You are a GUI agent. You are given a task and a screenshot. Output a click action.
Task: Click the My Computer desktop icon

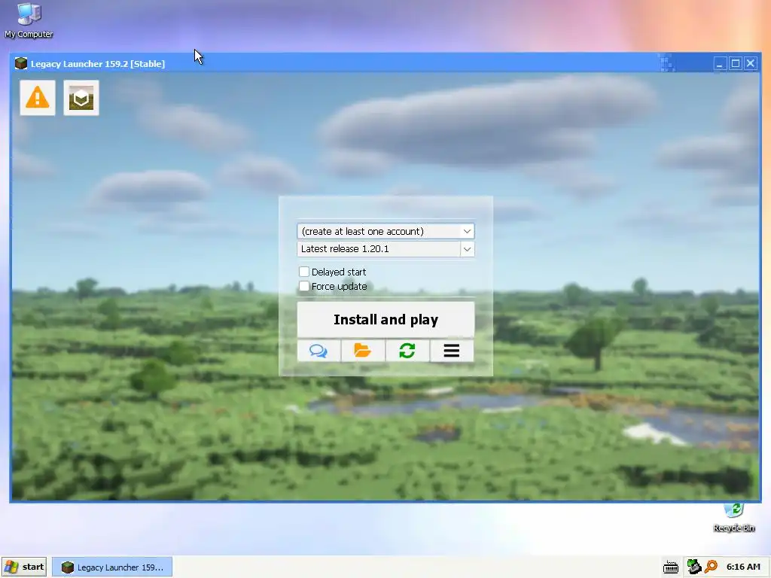29,20
